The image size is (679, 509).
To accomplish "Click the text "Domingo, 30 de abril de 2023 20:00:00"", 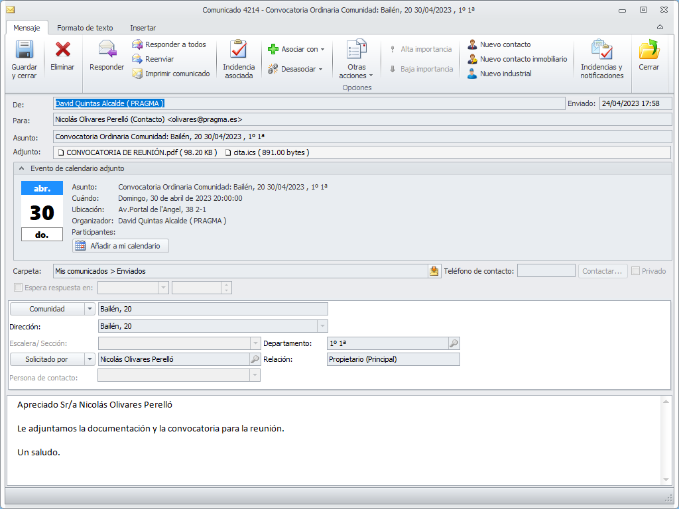I will tap(180, 198).
